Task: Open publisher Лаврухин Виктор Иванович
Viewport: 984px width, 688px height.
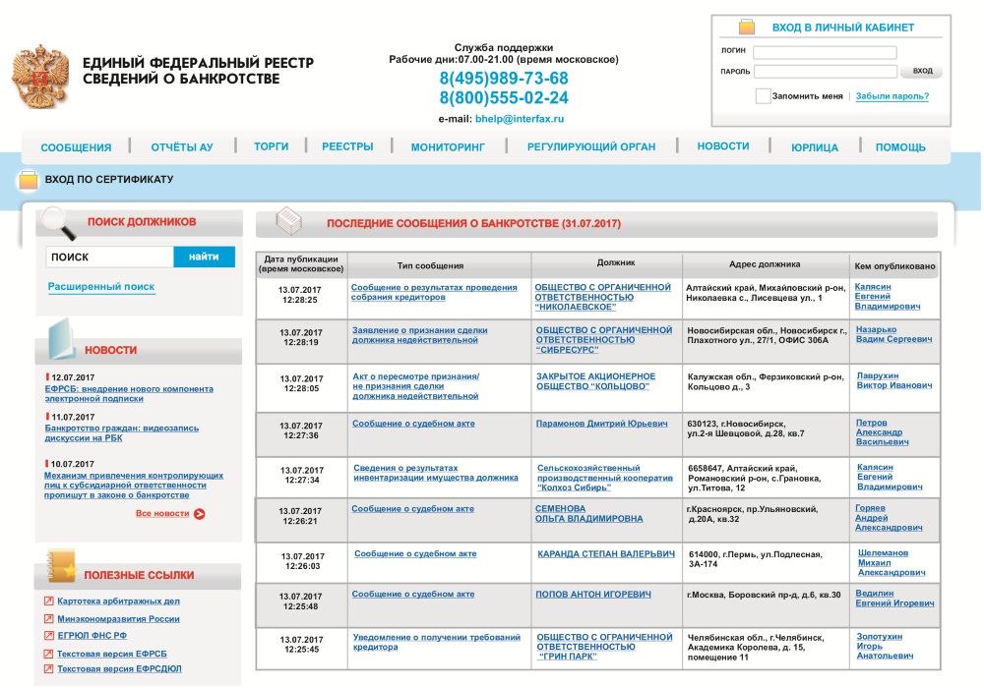Action: coord(894,380)
